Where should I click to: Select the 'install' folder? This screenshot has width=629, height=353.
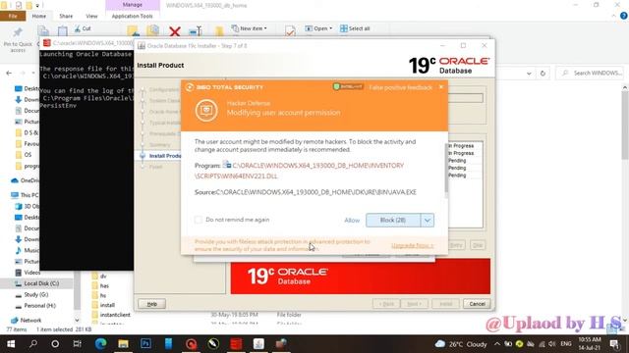tap(103, 305)
